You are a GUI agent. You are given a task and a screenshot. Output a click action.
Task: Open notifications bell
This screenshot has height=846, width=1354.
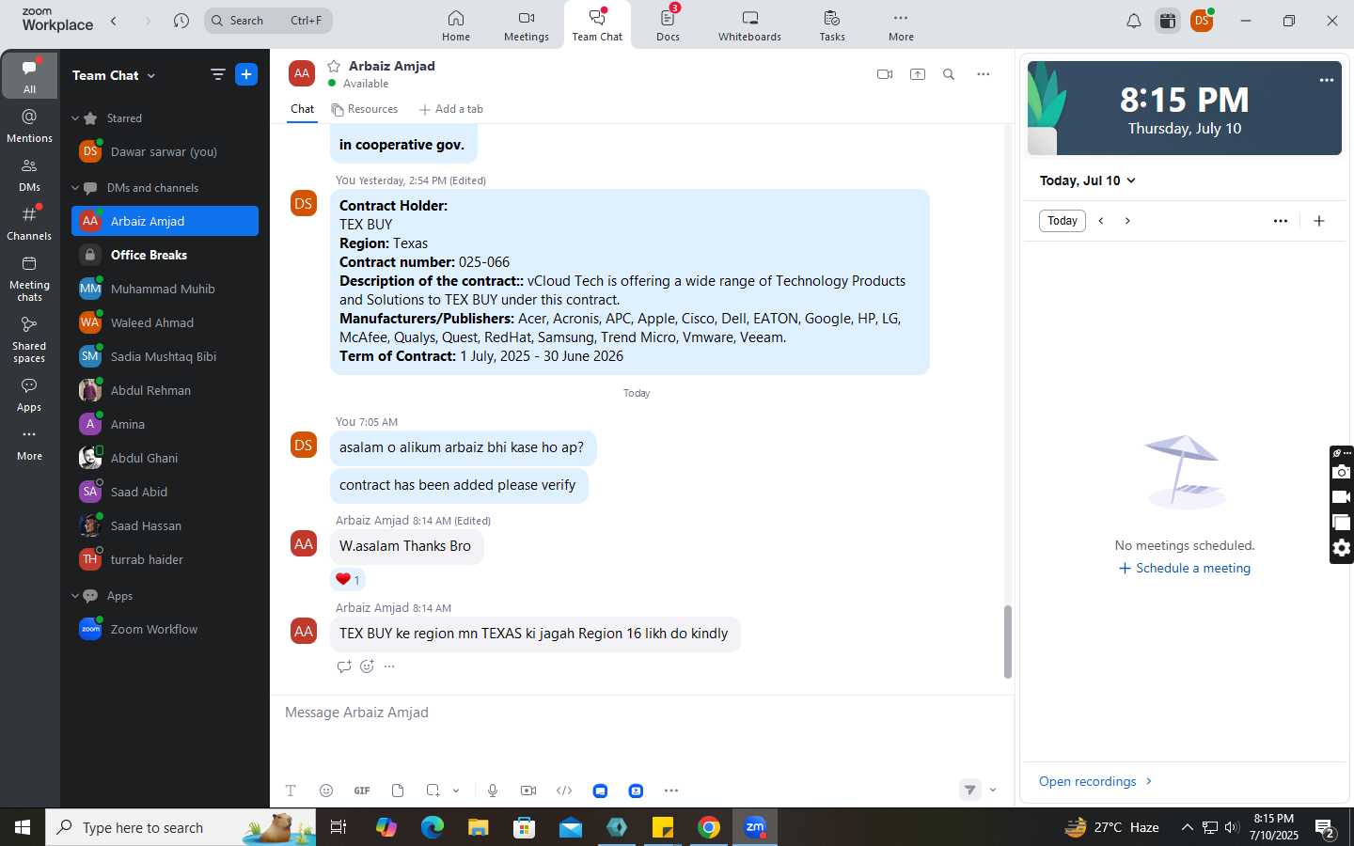[1134, 21]
